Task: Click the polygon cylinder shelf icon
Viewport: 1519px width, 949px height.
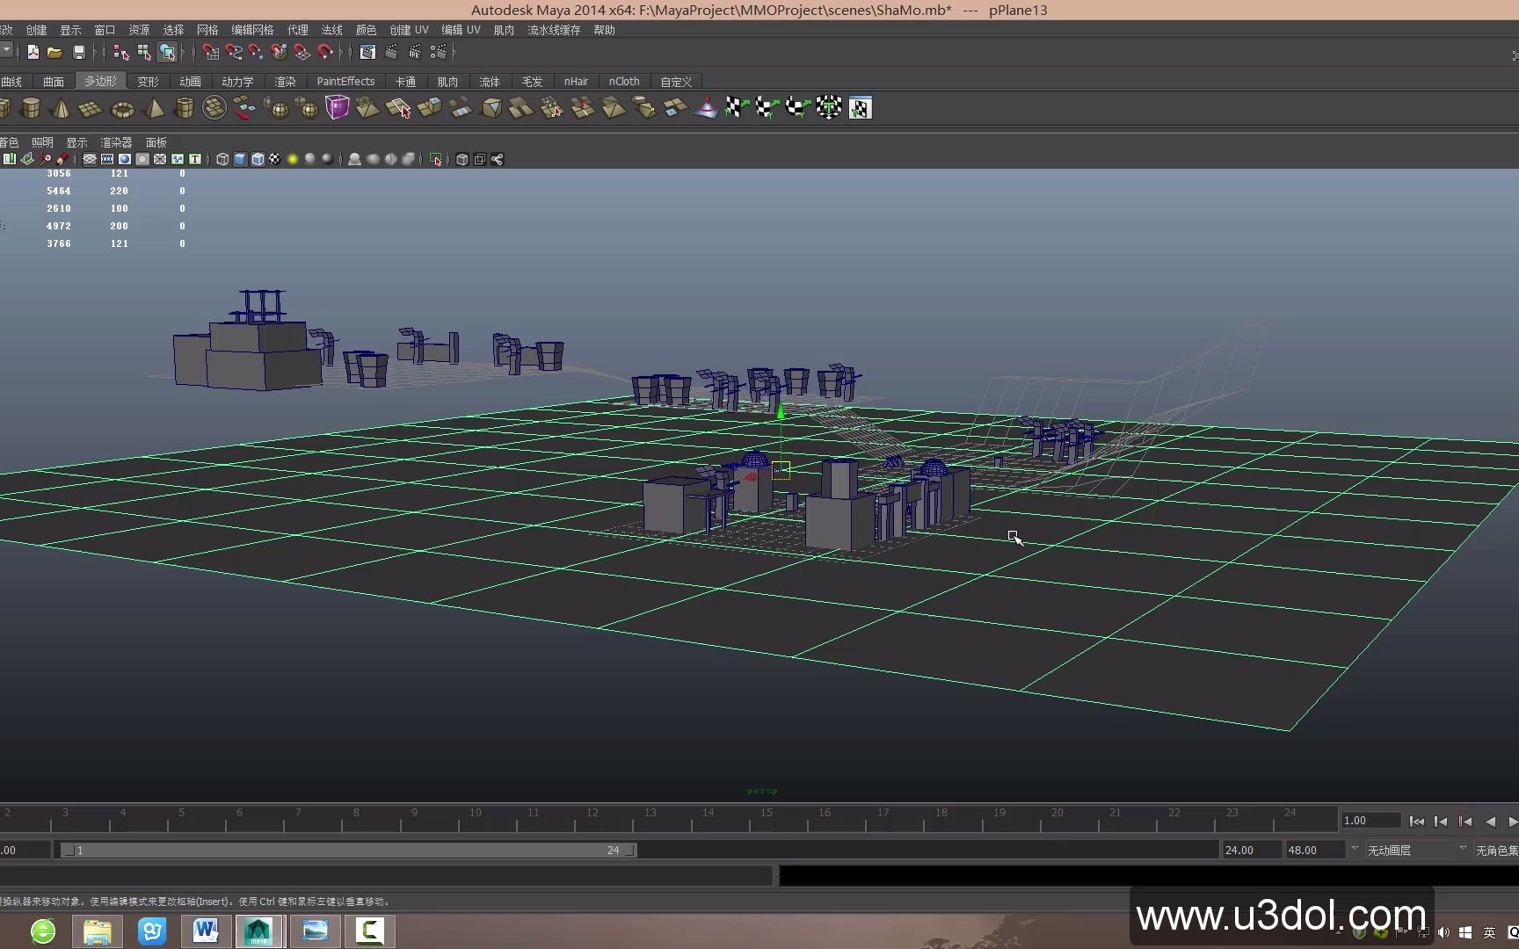Action: (31, 108)
